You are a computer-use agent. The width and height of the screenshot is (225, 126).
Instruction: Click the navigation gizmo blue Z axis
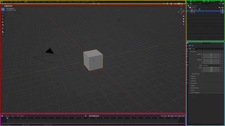coord(181,9)
